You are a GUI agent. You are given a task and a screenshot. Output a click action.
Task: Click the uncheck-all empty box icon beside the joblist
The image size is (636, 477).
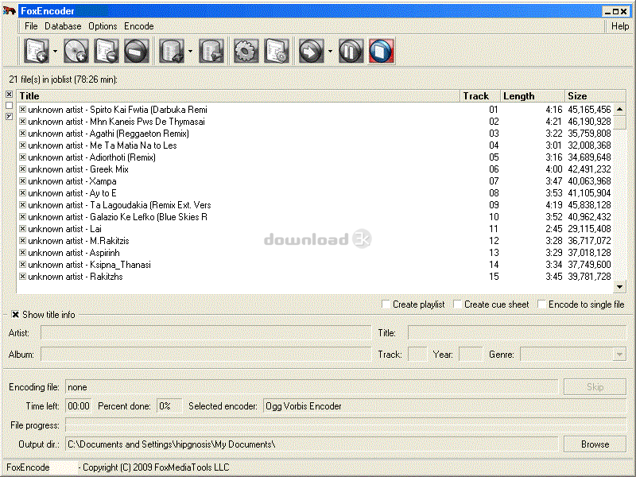(9, 106)
